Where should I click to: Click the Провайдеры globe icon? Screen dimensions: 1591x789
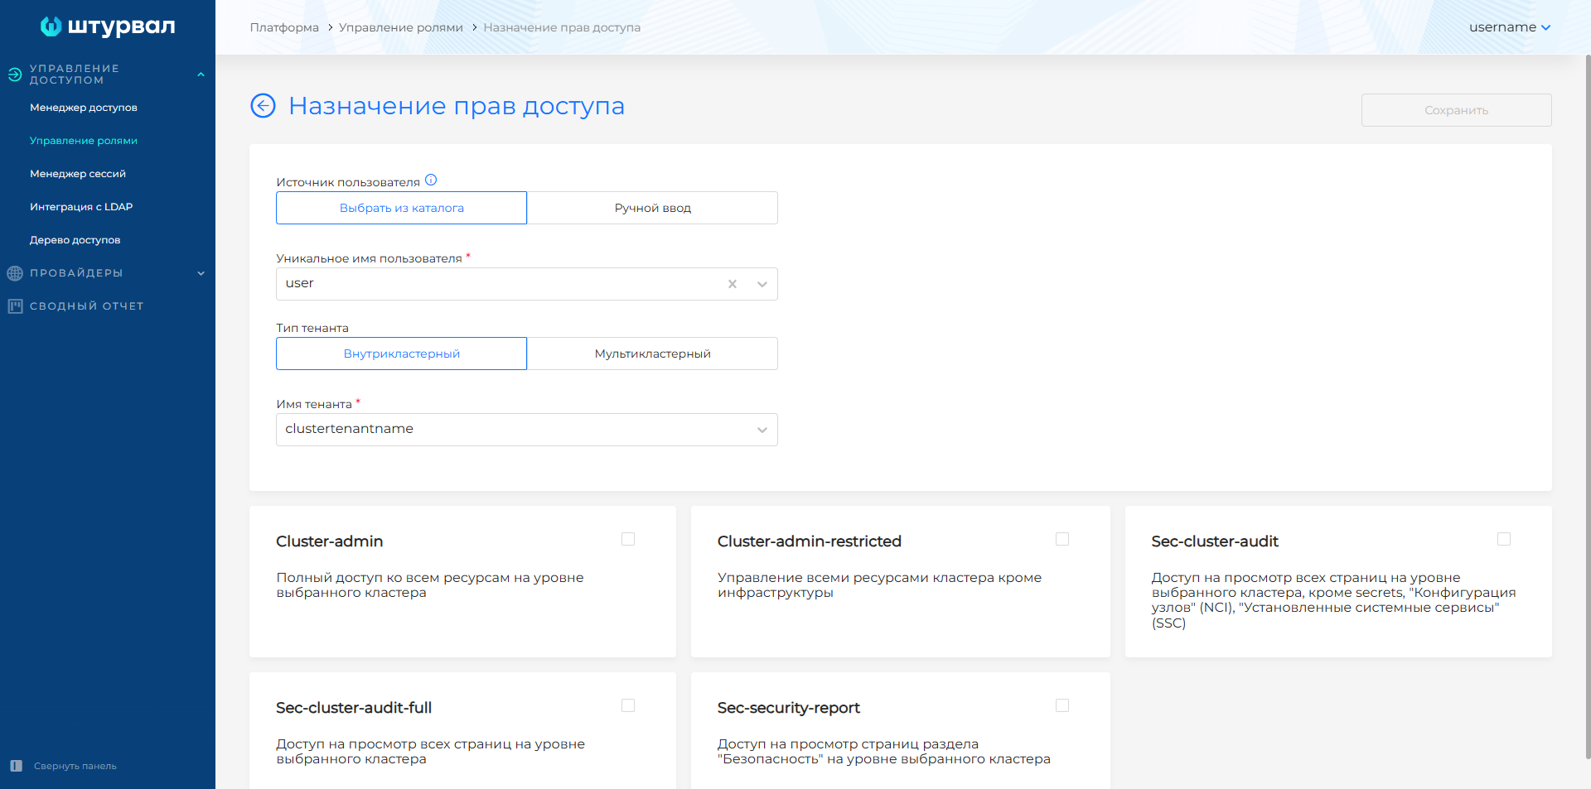[x=14, y=272]
